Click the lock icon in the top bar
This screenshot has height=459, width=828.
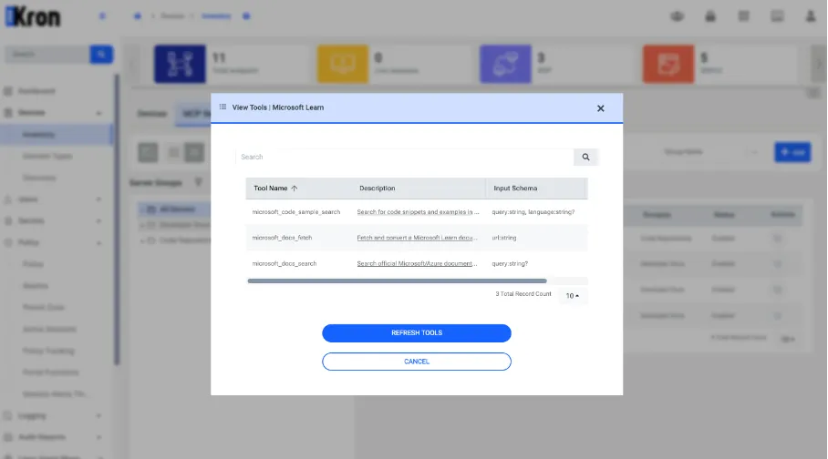(x=710, y=16)
